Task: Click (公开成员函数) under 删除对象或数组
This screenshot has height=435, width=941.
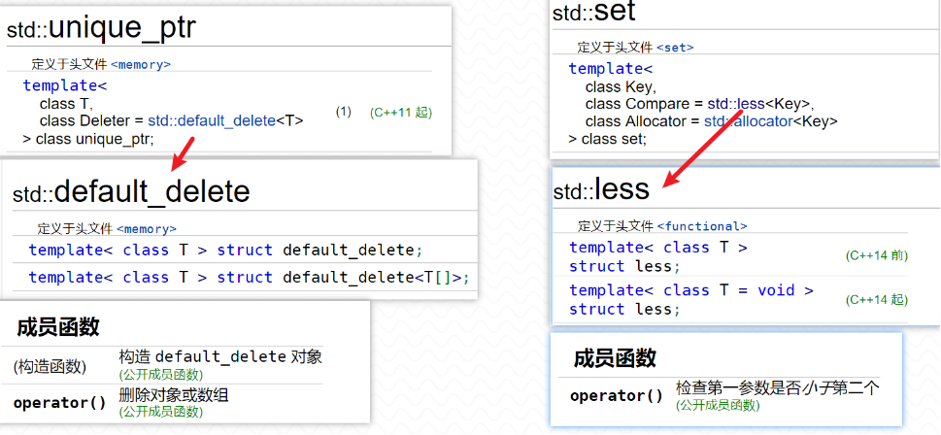Action: 161,413
